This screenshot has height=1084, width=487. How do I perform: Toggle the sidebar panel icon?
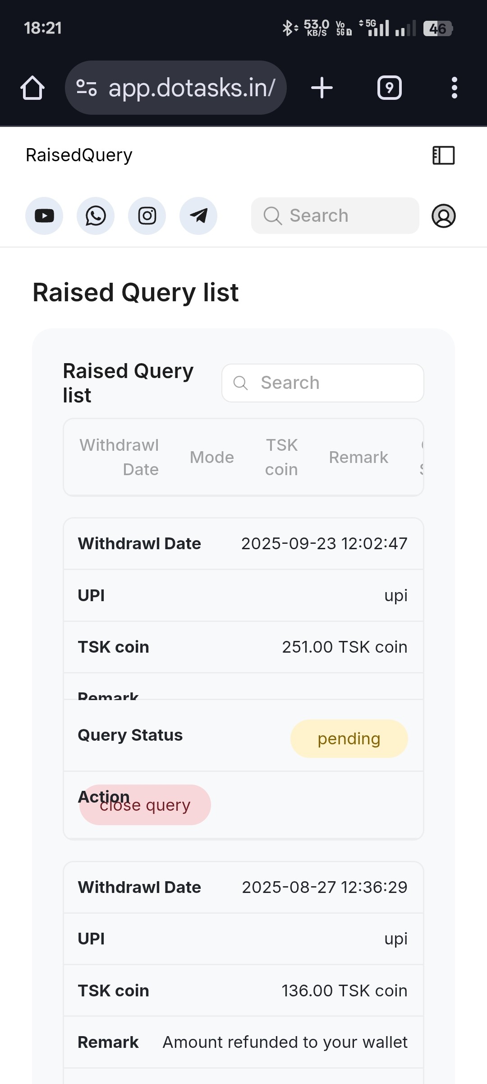[443, 155]
